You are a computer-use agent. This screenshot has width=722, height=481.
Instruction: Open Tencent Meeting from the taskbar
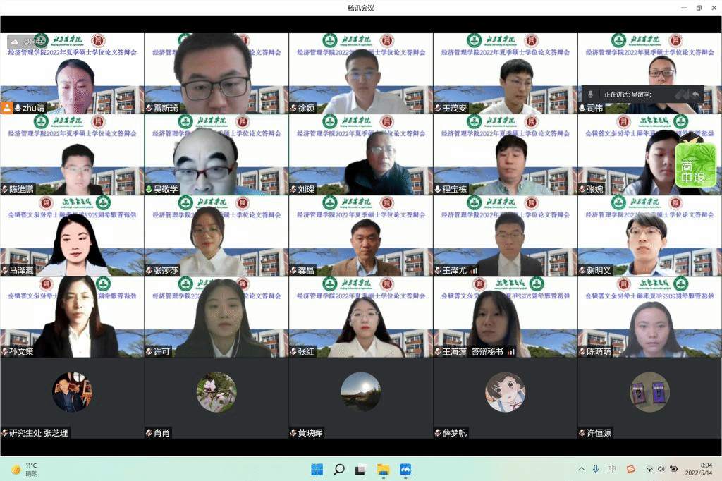point(405,469)
